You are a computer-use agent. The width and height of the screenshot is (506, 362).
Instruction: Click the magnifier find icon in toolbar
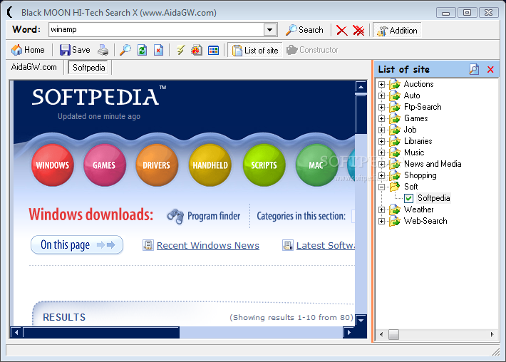coord(125,50)
